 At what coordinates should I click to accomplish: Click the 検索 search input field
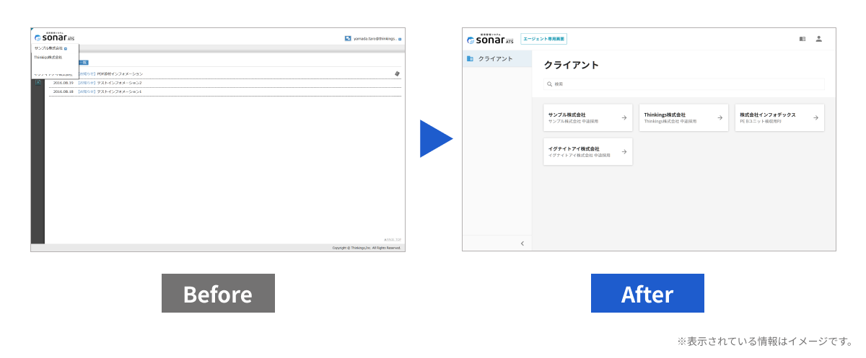coord(683,84)
